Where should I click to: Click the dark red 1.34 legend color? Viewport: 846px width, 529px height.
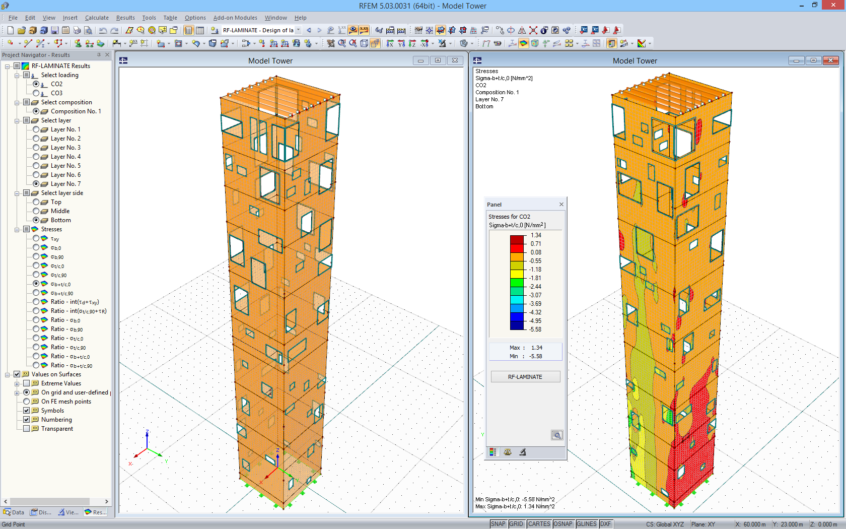(517, 239)
